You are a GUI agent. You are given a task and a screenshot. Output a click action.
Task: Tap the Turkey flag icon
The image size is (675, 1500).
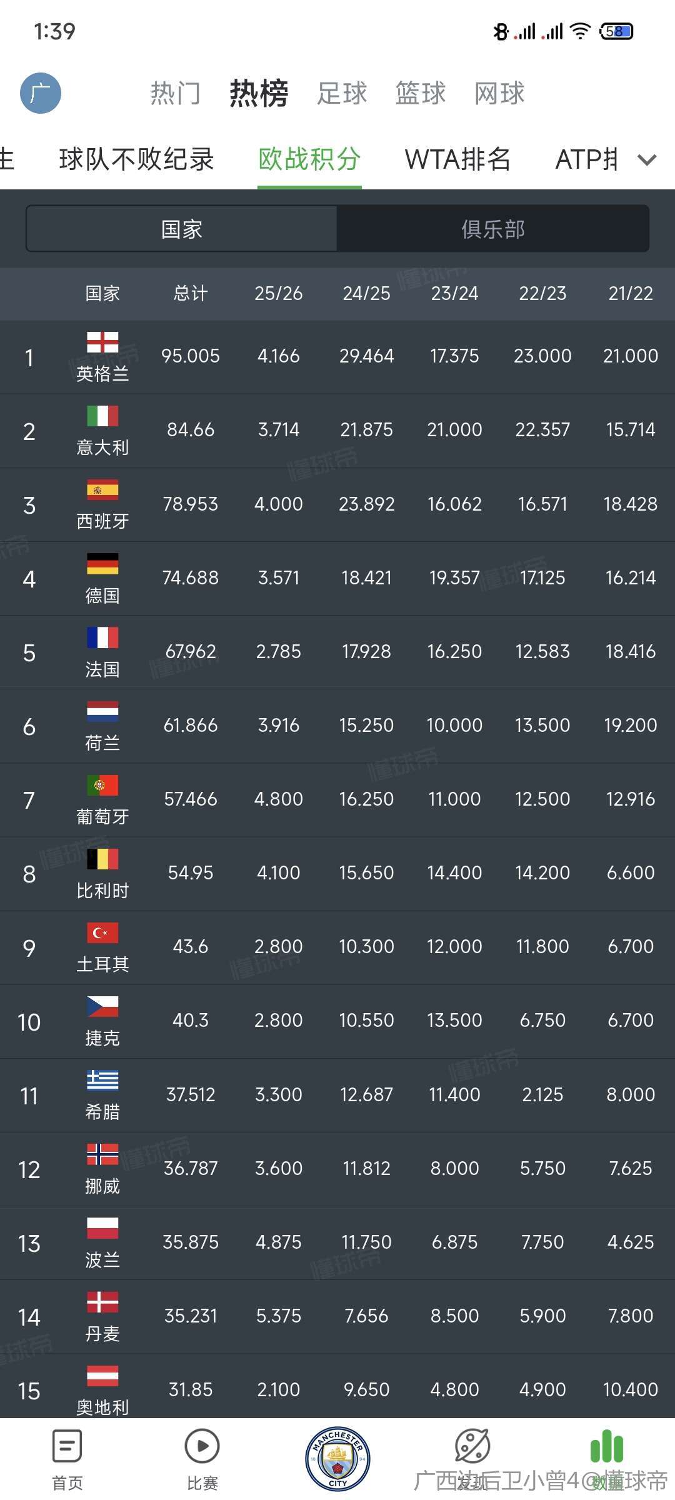[102, 932]
